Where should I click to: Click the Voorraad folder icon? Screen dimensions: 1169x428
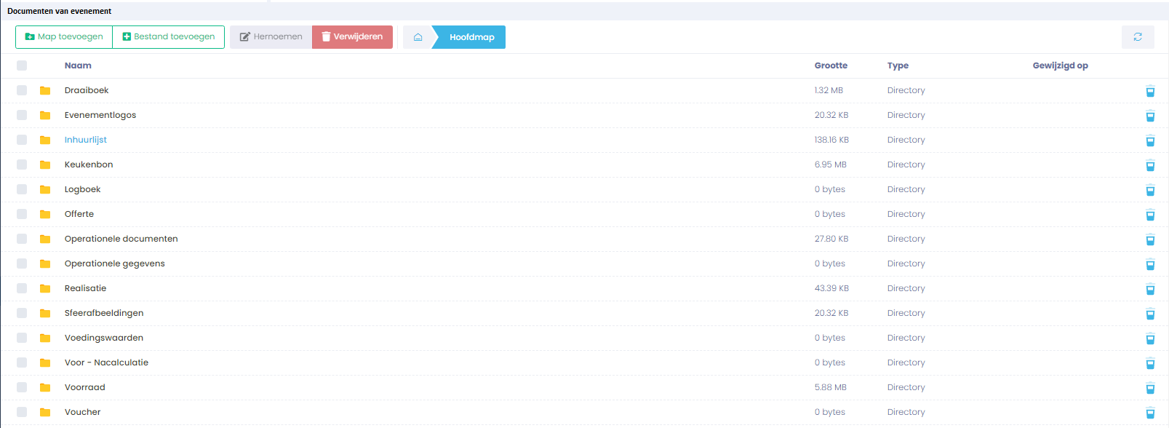pos(45,387)
